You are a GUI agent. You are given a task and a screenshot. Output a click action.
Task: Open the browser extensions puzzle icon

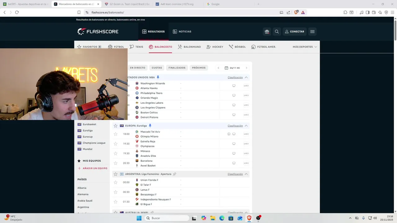point(345,12)
